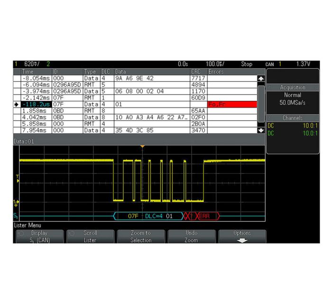
Task: Open the Acquisition panel header
Action: click(x=293, y=88)
